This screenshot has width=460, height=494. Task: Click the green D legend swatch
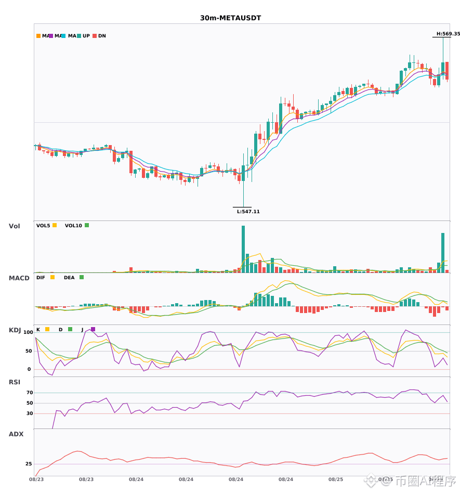[70, 329]
